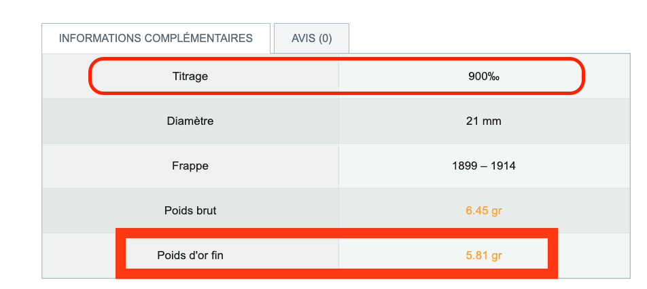Viewport: 647px width, 289px height.
Task: Select the 1899 – 1914 value
Action: coord(484,166)
